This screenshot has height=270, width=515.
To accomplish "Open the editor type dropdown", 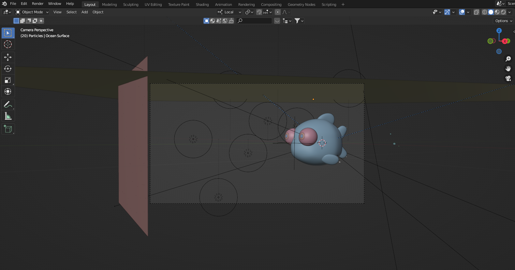I will [7, 12].
